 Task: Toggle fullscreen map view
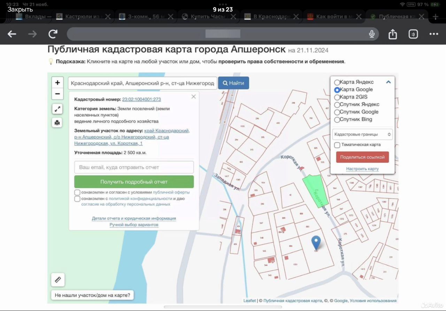[57, 109]
